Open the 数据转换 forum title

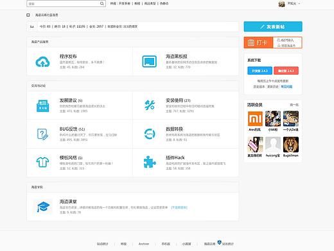pyautogui.click(x=175, y=129)
